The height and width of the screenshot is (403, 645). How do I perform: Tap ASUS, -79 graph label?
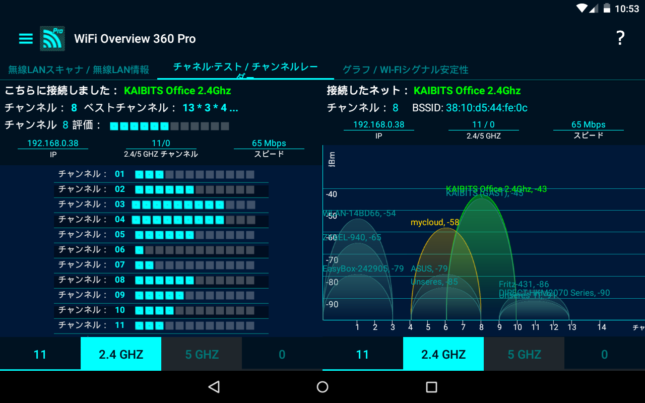tap(429, 268)
